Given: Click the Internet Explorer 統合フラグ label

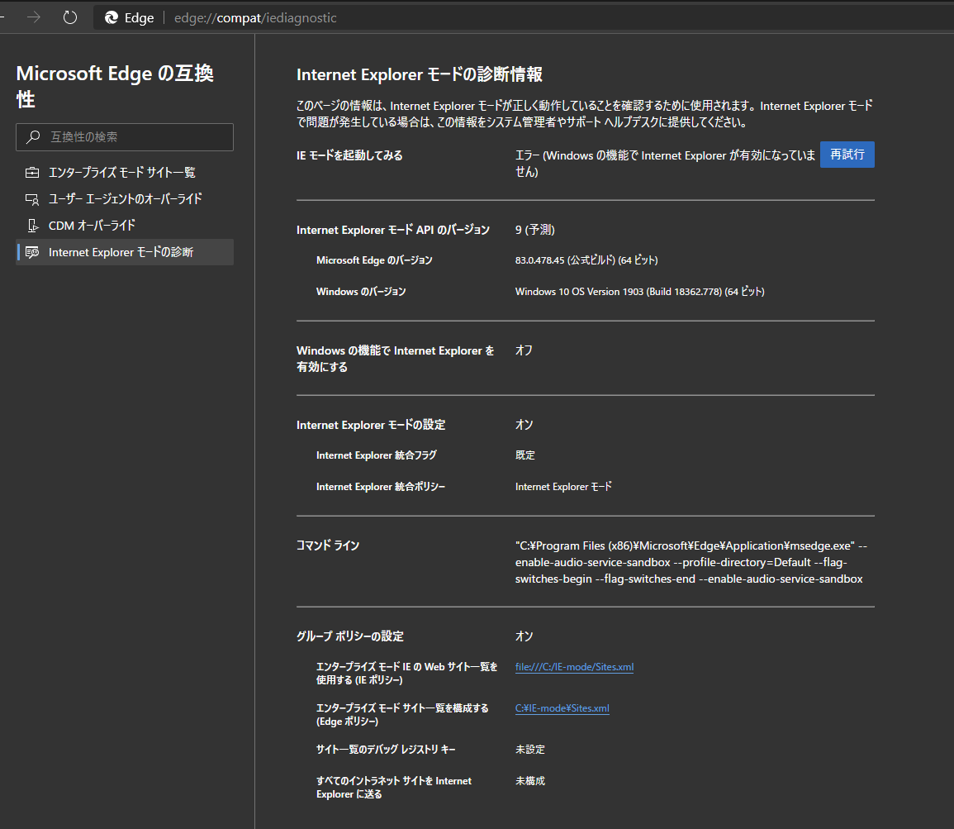Looking at the screenshot, I should [376, 455].
